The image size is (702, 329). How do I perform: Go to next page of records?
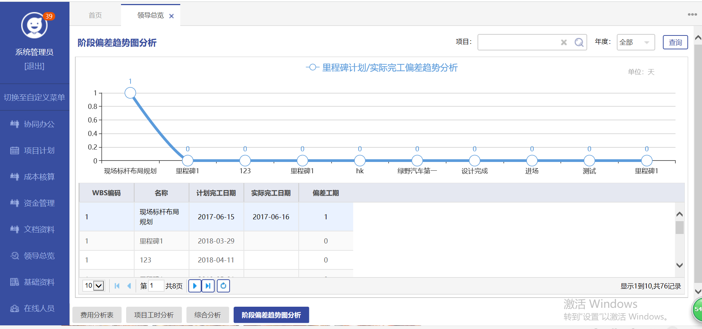[x=195, y=286]
